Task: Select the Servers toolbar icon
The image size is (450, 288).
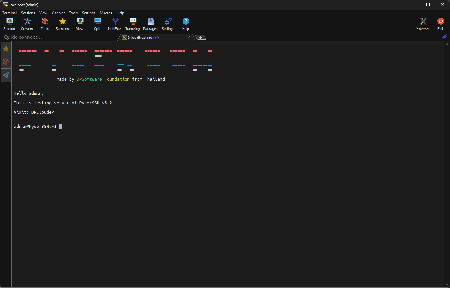Action: [27, 24]
